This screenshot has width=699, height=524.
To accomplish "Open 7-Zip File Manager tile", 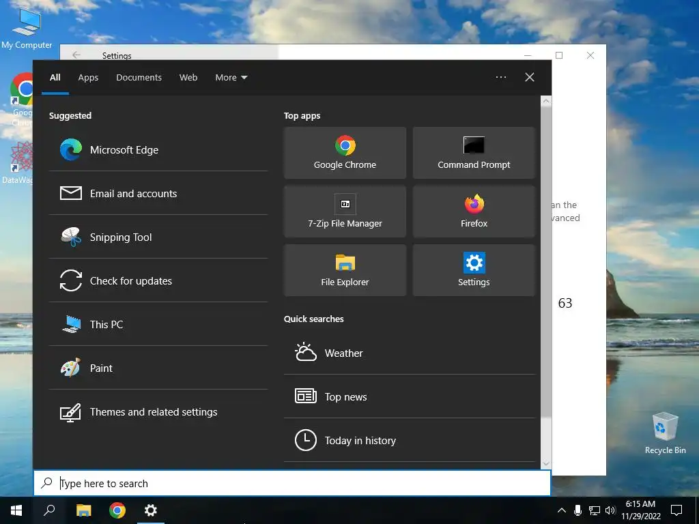I will coord(345,212).
